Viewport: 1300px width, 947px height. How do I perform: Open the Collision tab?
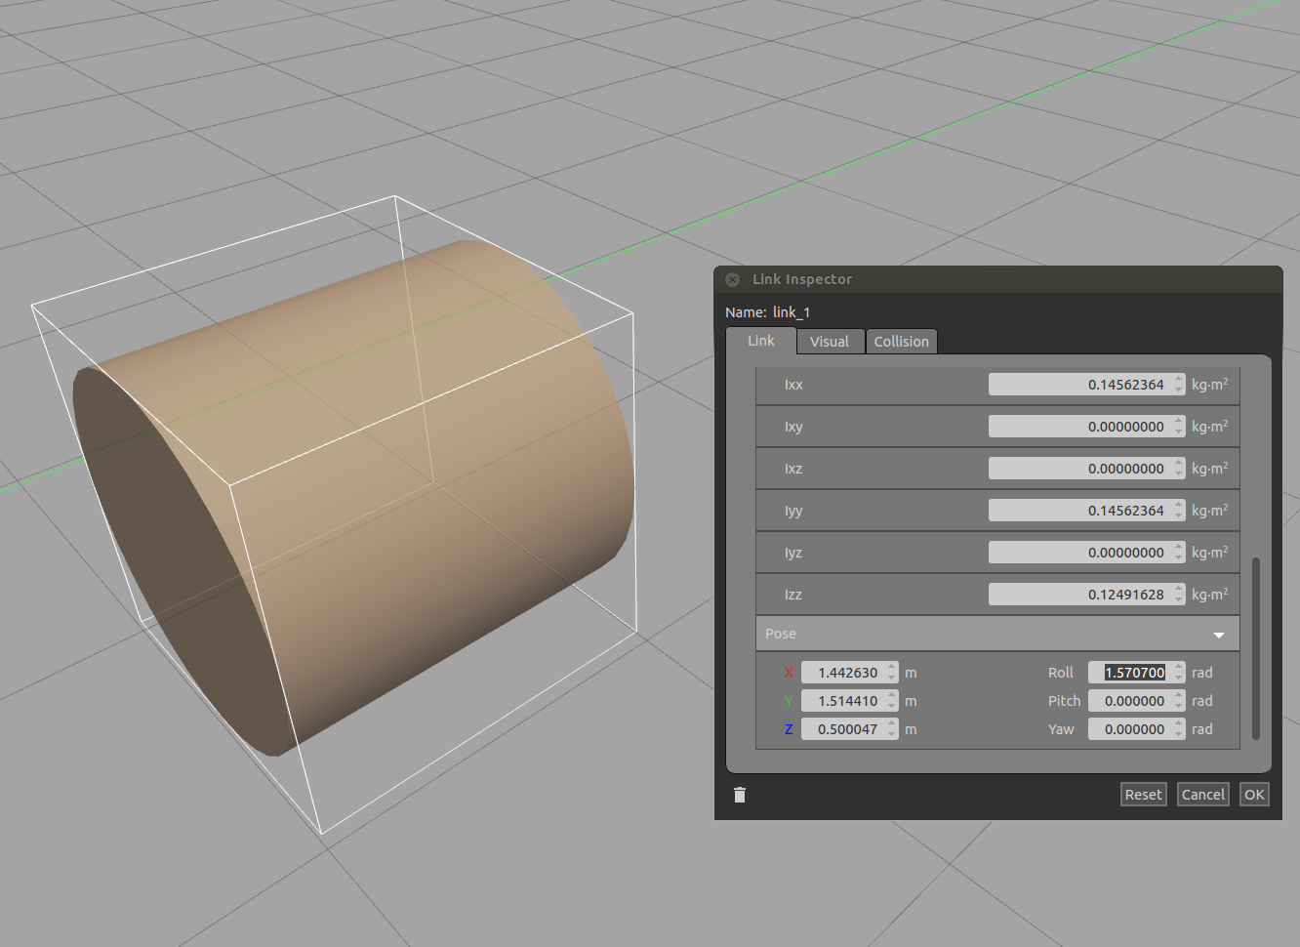tap(901, 342)
